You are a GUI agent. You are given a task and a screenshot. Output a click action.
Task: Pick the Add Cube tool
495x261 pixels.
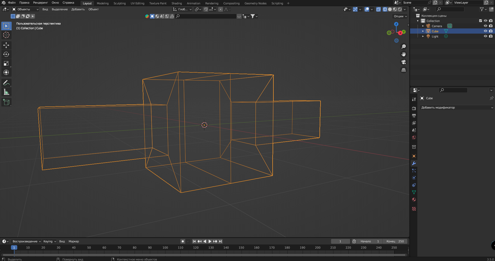[6, 102]
